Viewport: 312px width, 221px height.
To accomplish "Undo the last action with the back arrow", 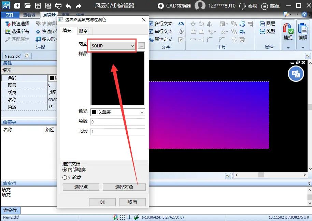I will click(68, 6).
